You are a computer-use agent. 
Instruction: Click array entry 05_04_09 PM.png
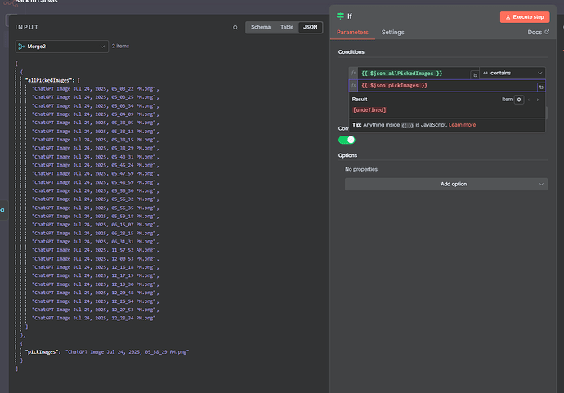[x=94, y=114]
